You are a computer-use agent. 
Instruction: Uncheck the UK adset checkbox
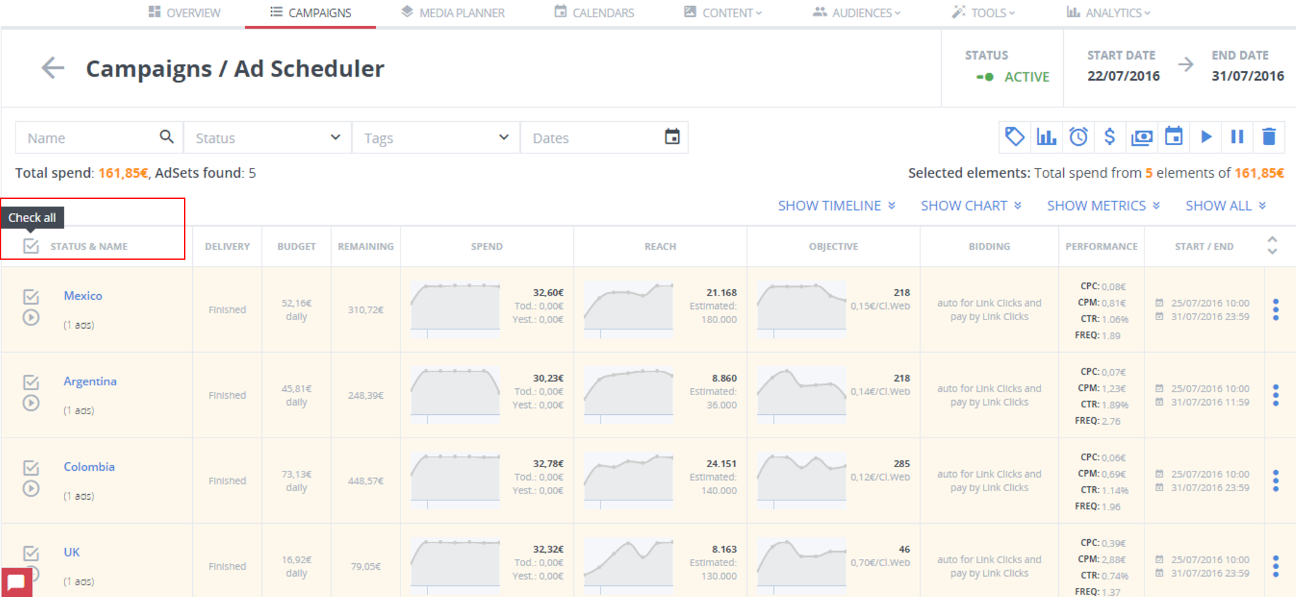tap(31, 553)
